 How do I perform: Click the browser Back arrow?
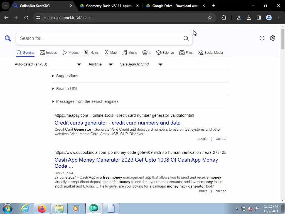pos(6,18)
